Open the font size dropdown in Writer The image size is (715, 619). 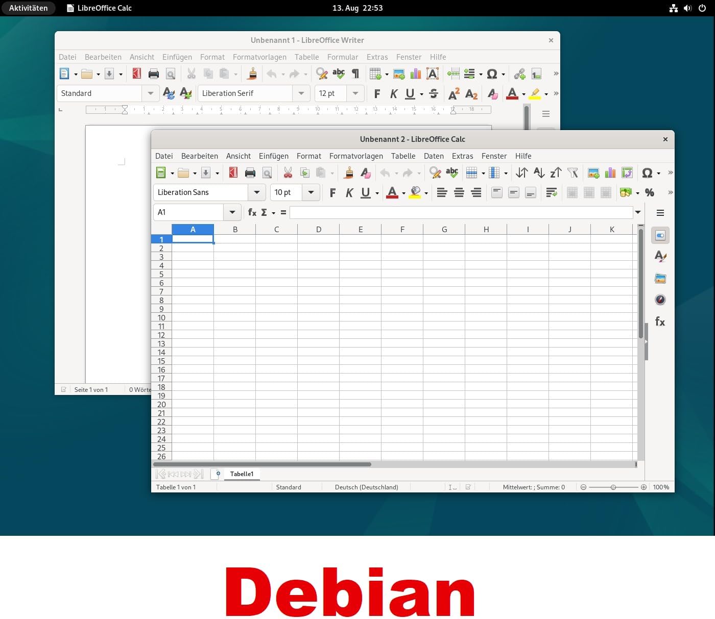(x=355, y=93)
